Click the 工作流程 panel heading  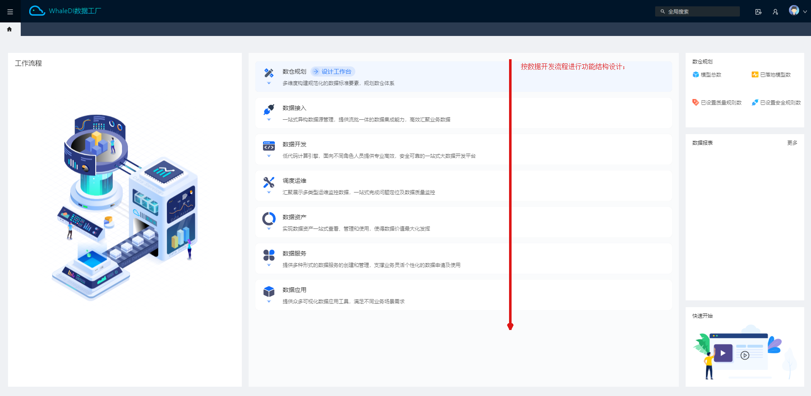coord(28,63)
